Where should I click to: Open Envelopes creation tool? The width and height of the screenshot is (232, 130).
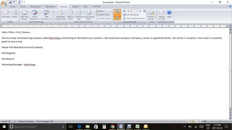(x=6, y=14)
